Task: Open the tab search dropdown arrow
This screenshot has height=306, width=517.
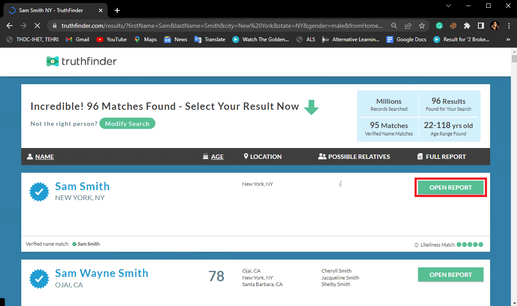Action: 448,6
